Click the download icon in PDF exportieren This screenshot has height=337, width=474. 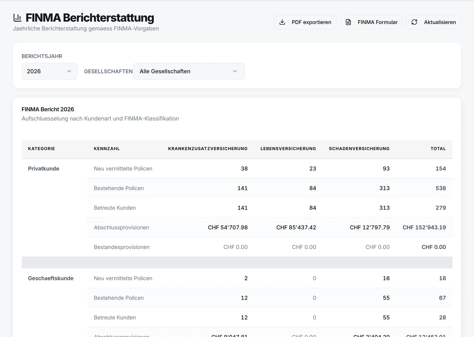(282, 22)
